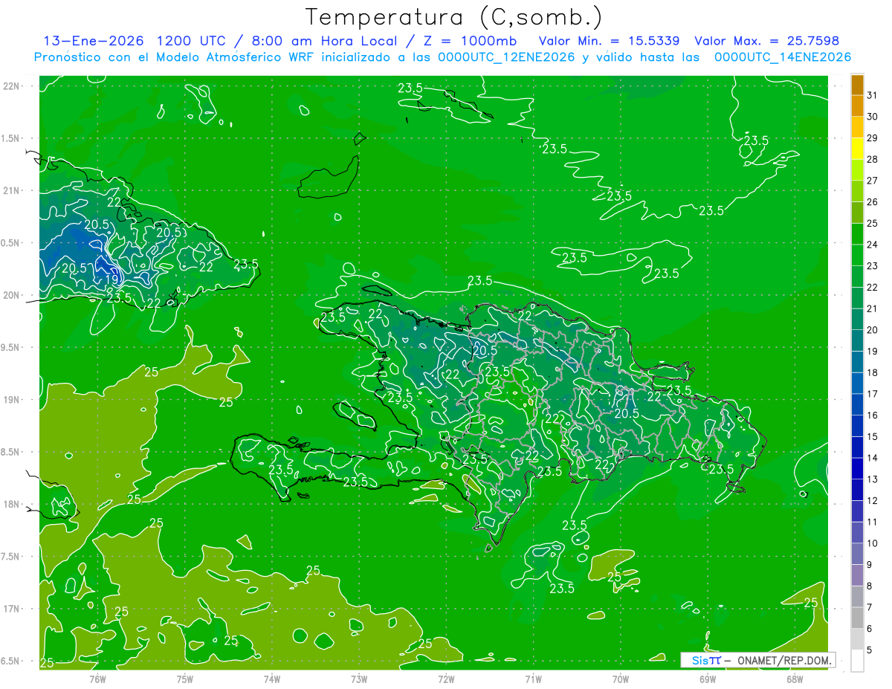Click the "8:00 am Hora Local" text
Image resolution: width=892 pixels, height=689 pixels.
click(x=328, y=41)
